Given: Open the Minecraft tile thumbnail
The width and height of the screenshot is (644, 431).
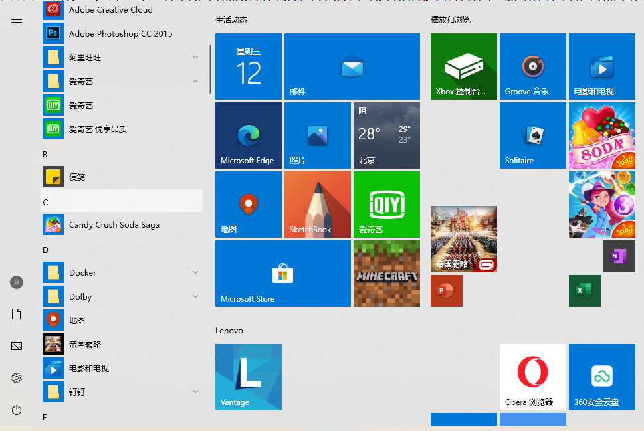Looking at the screenshot, I should [386, 274].
